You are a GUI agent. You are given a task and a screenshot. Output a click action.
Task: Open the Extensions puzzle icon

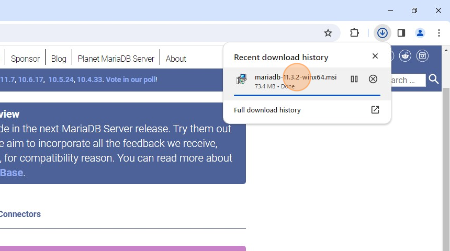[354, 33]
